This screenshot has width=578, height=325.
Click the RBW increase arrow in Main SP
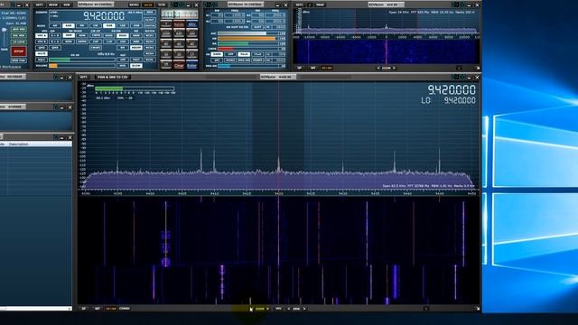[304, 309]
